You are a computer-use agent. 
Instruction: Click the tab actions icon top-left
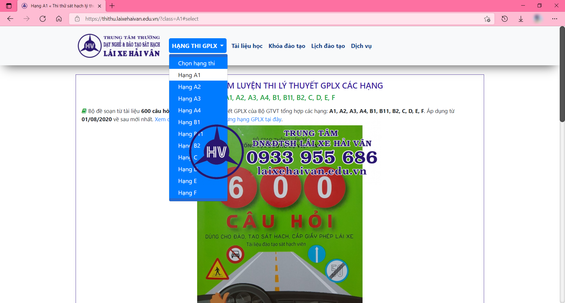9,6
